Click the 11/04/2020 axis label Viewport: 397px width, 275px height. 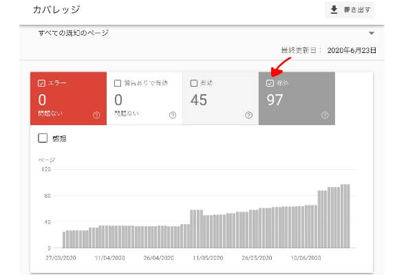[109, 258]
